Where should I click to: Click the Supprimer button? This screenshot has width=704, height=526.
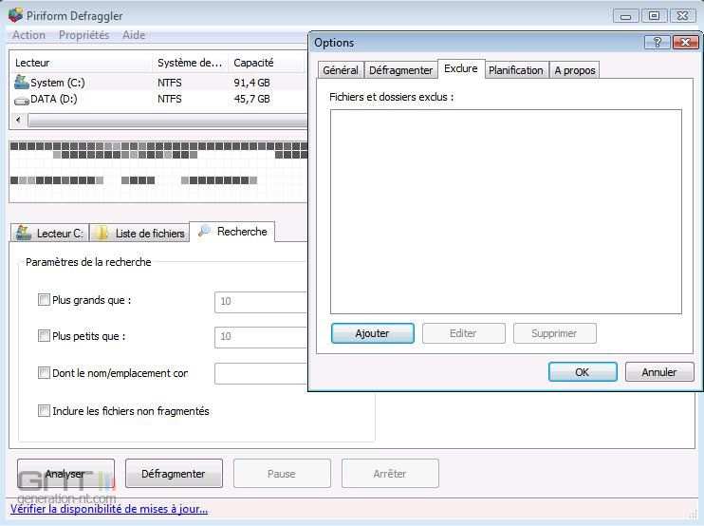(554, 333)
